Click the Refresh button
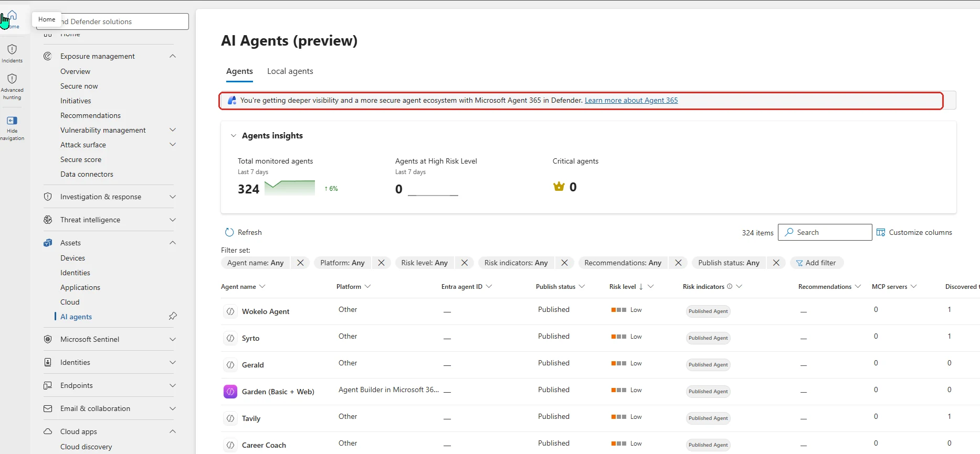 click(244, 232)
